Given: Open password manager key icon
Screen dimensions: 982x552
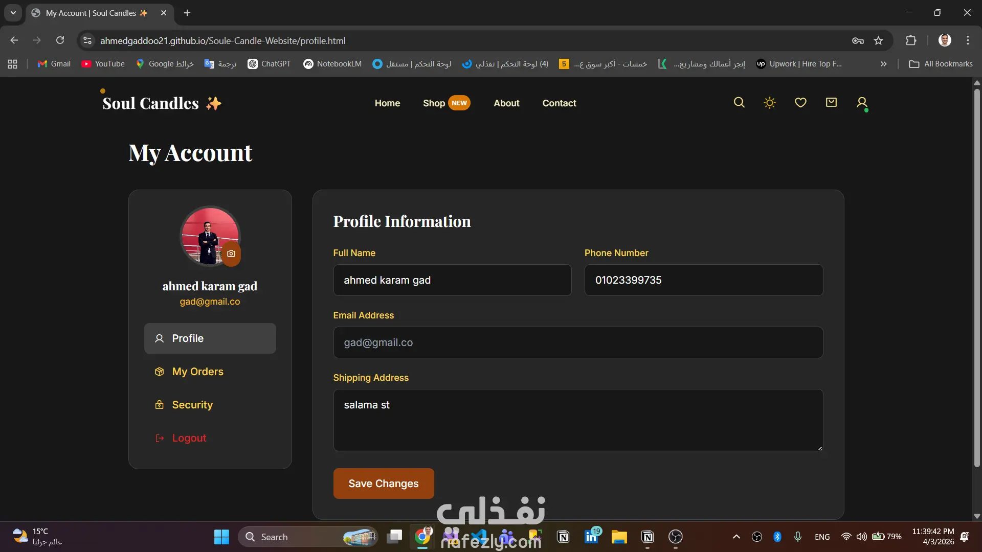Looking at the screenshot, I should point(858,41).
